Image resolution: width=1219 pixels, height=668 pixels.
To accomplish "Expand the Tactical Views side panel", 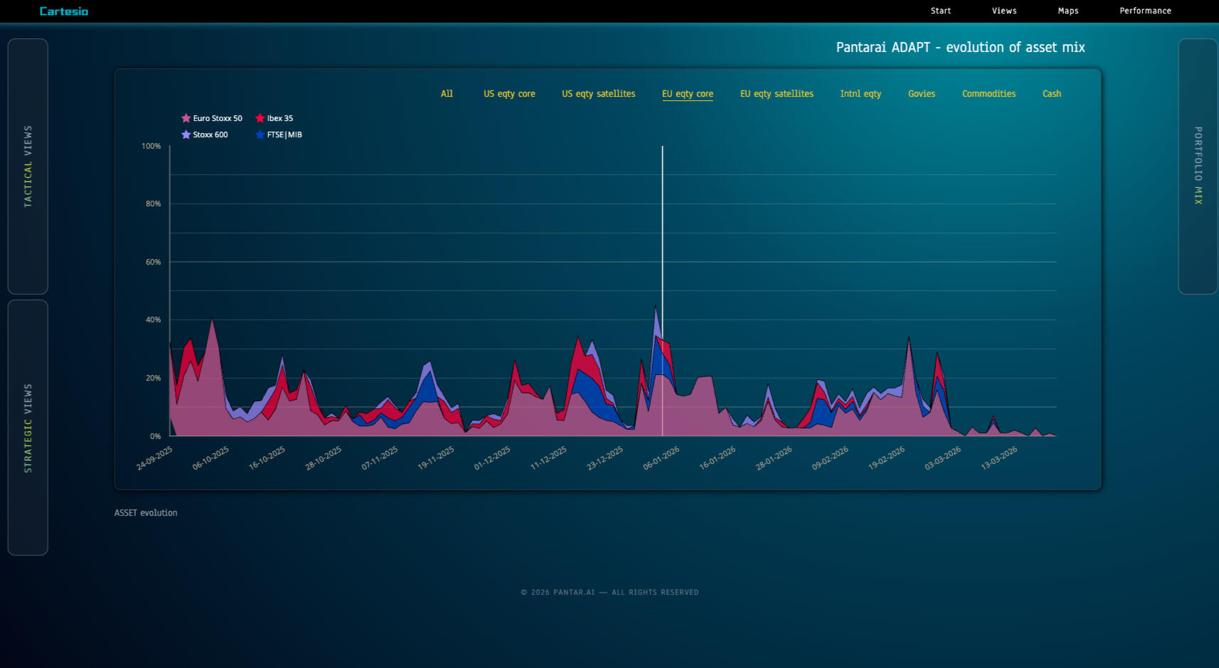I will point(28,166).
